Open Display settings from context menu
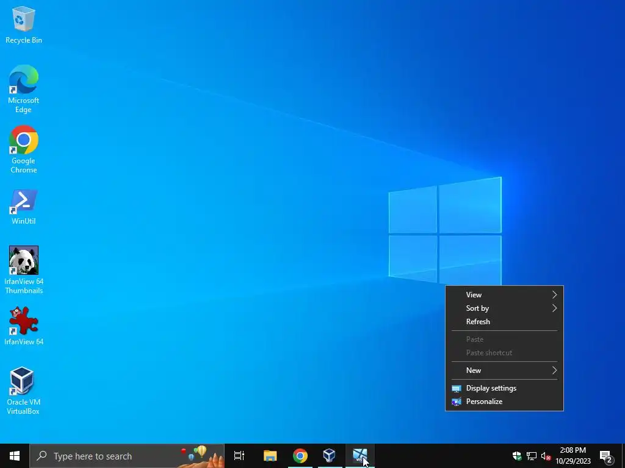 coord(504,388)
